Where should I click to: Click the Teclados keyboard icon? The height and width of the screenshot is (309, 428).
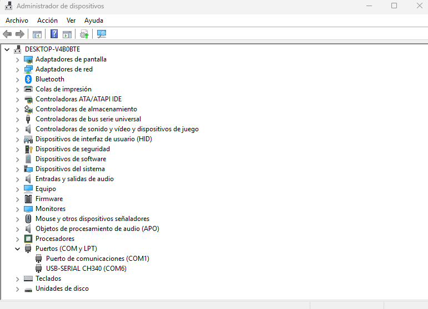click(28, 279)
